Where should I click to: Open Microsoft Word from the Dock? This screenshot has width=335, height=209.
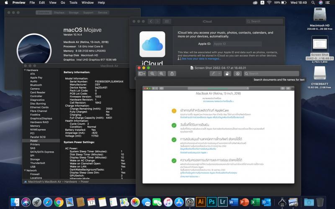point(234,202)
